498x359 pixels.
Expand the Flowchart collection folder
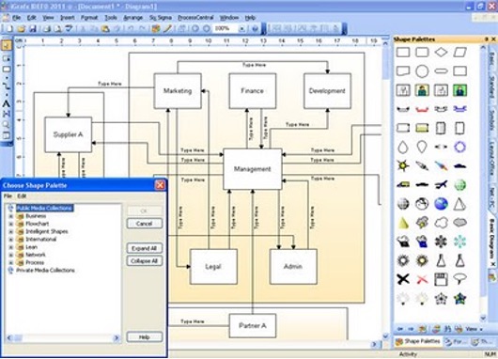point(10,224)
